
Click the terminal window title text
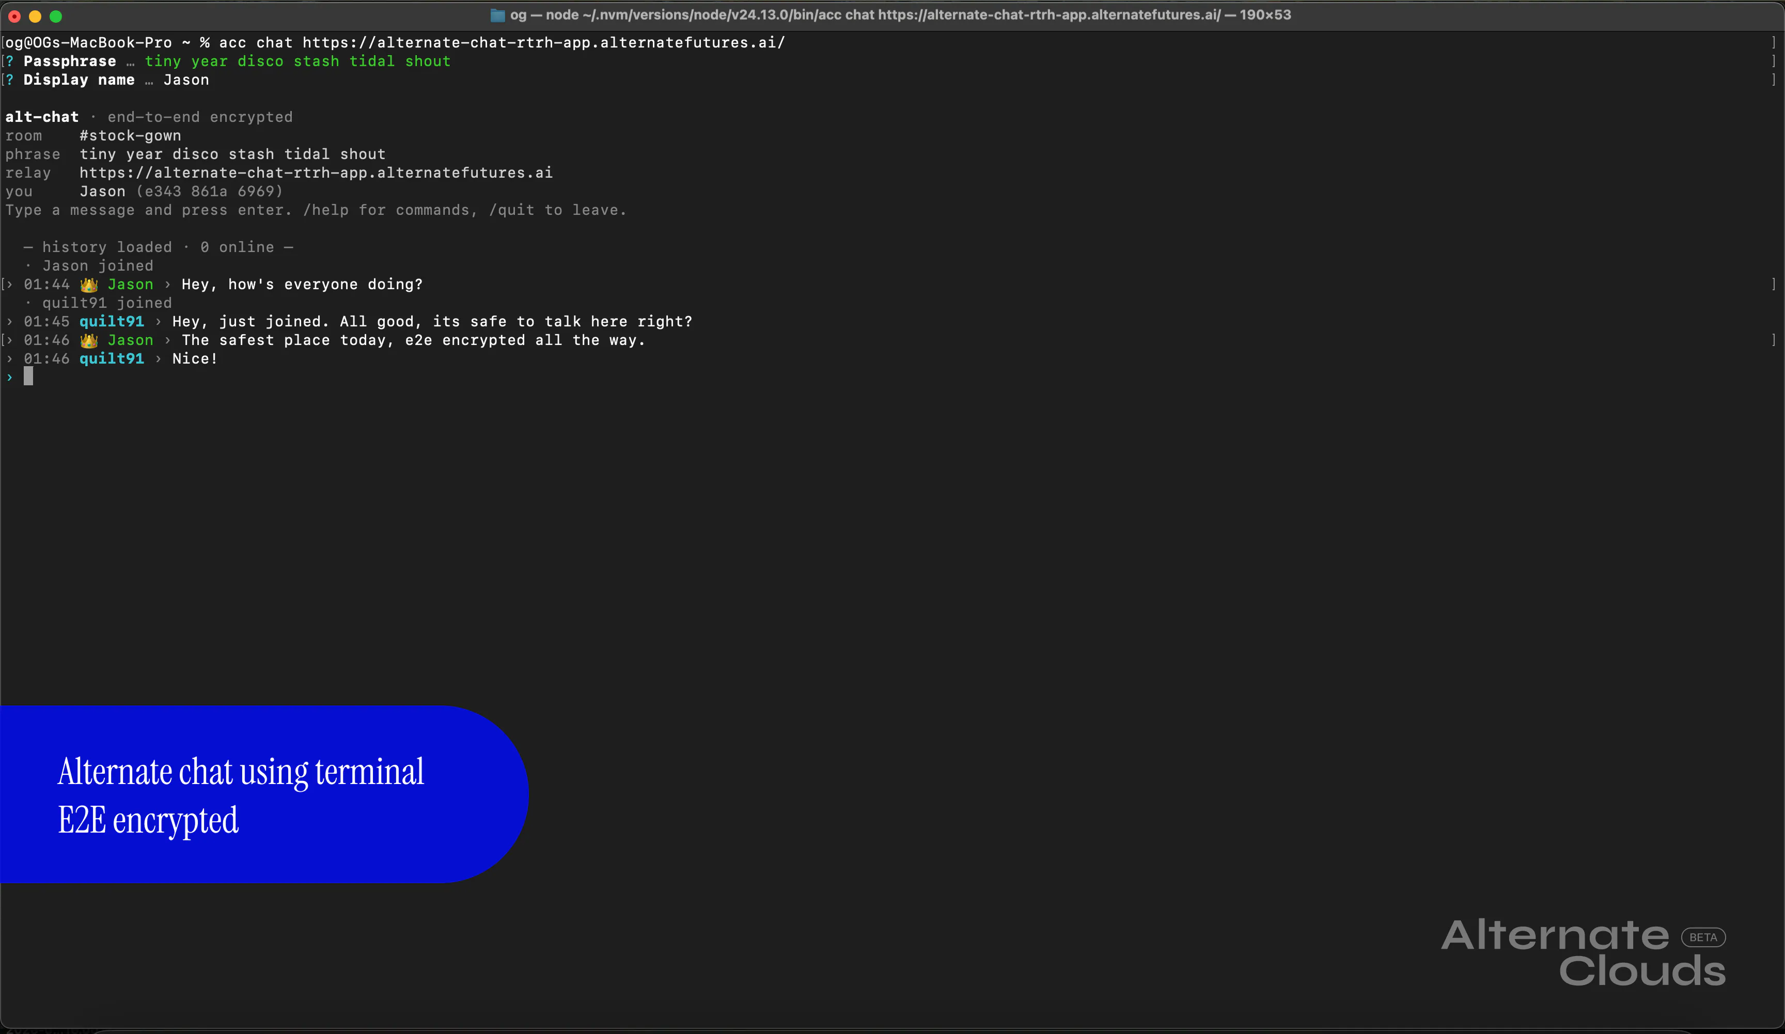click(x=900, y=15)
